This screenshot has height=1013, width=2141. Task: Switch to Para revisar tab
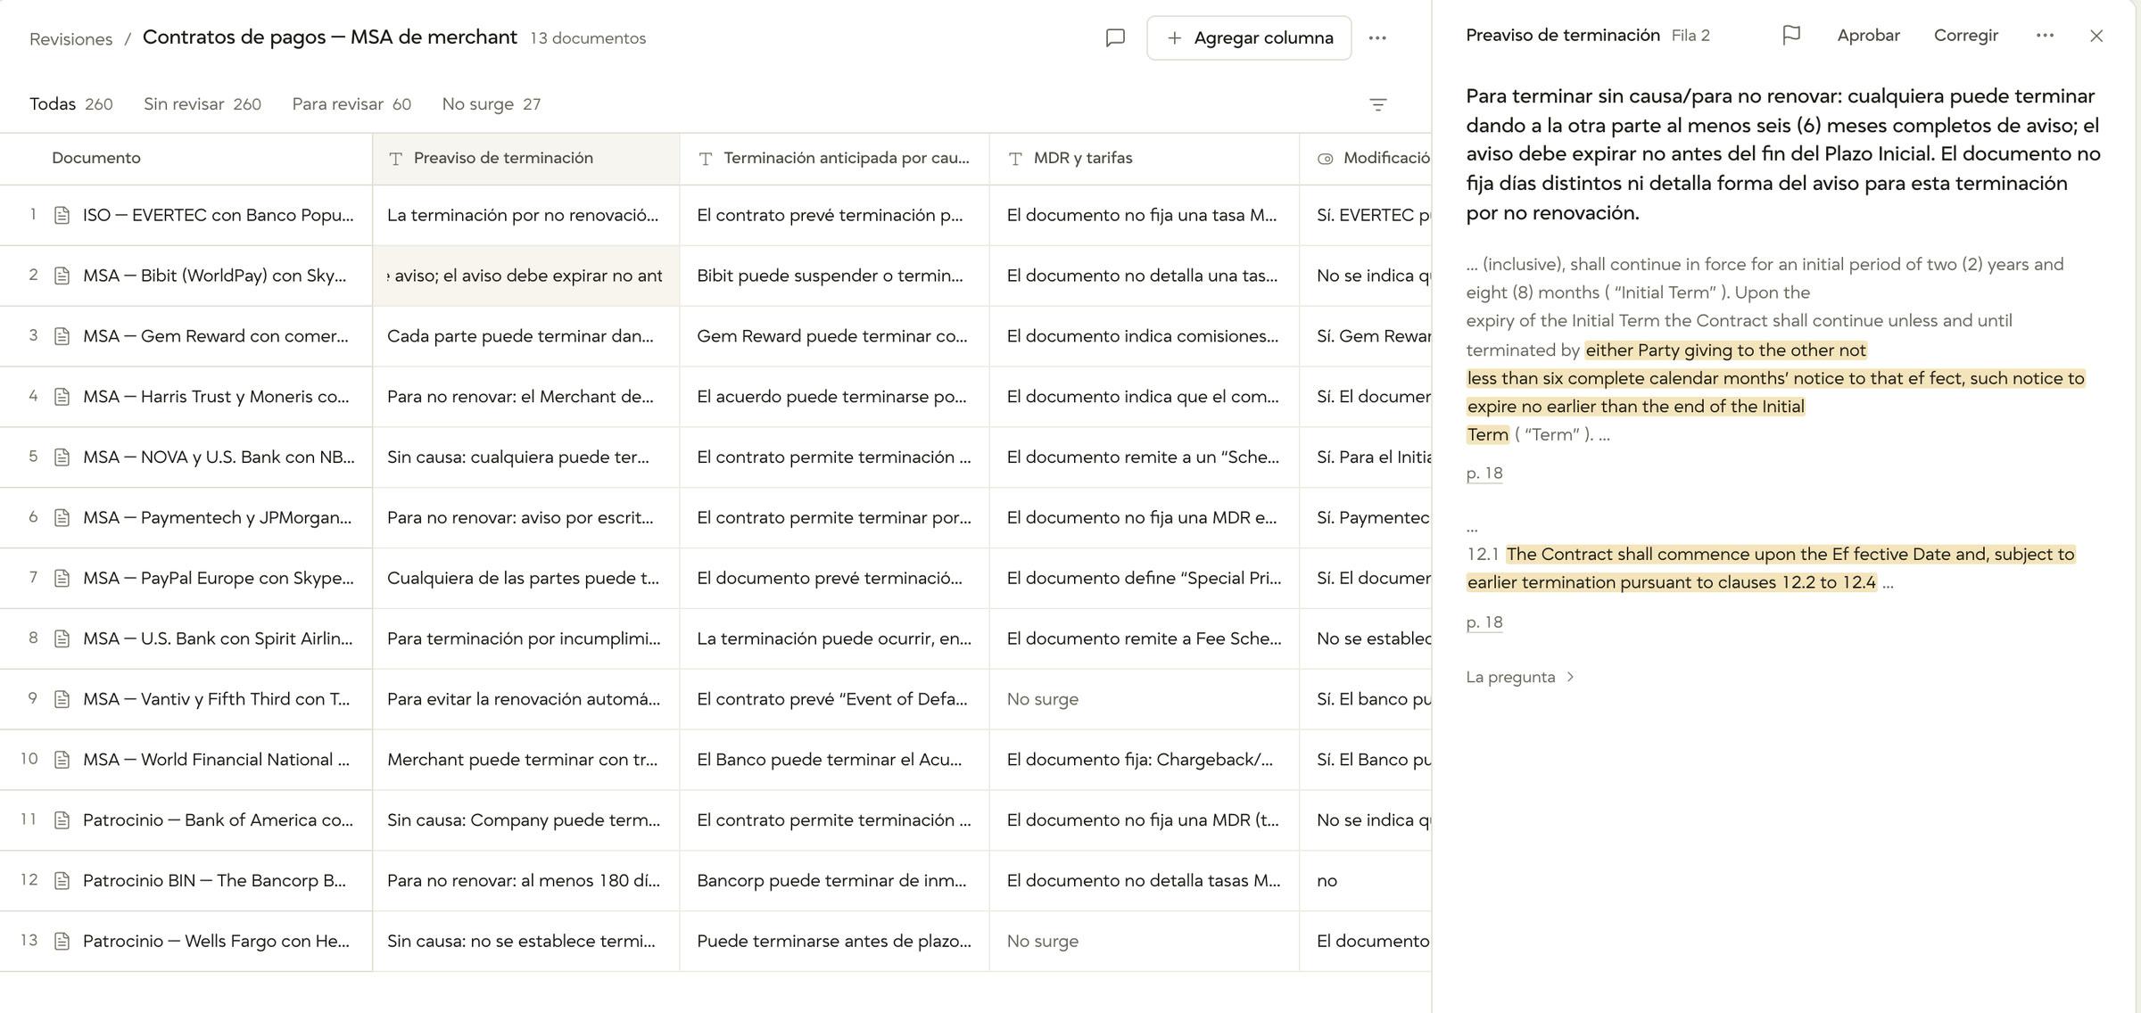point(351,104)
